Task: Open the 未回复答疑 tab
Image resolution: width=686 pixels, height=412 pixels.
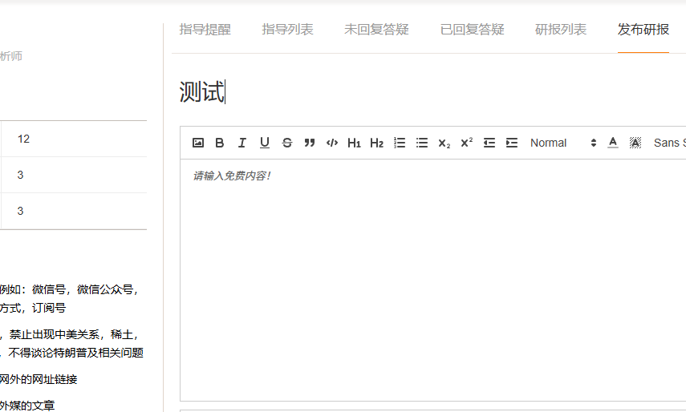Action: click(376, 30)
